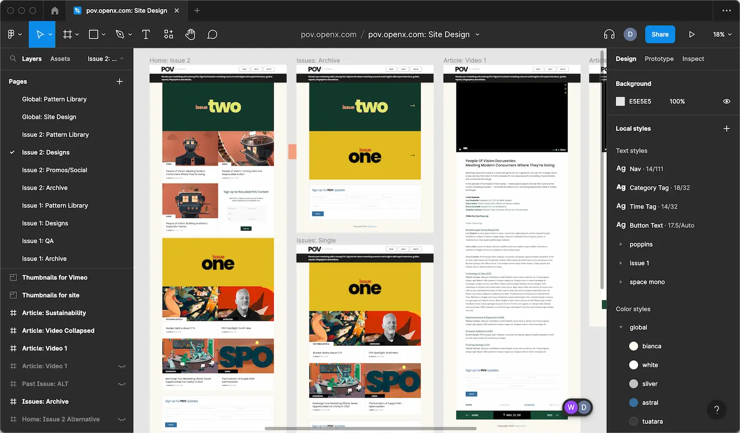Select the Rectangle shape tool
Screen dimensions: 740x433
(94, 34)
